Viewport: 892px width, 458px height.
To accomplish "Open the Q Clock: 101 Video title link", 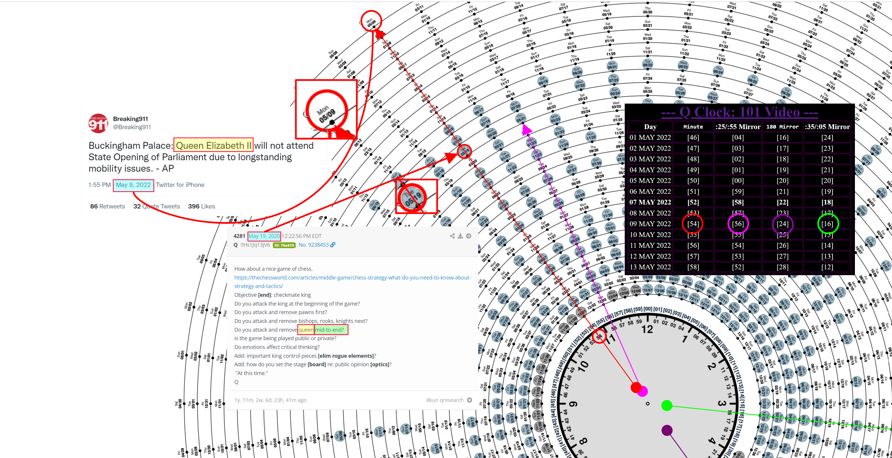I will point(739,112).
